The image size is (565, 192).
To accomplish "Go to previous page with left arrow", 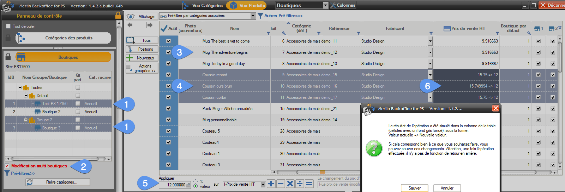I will tap(130, 25).
